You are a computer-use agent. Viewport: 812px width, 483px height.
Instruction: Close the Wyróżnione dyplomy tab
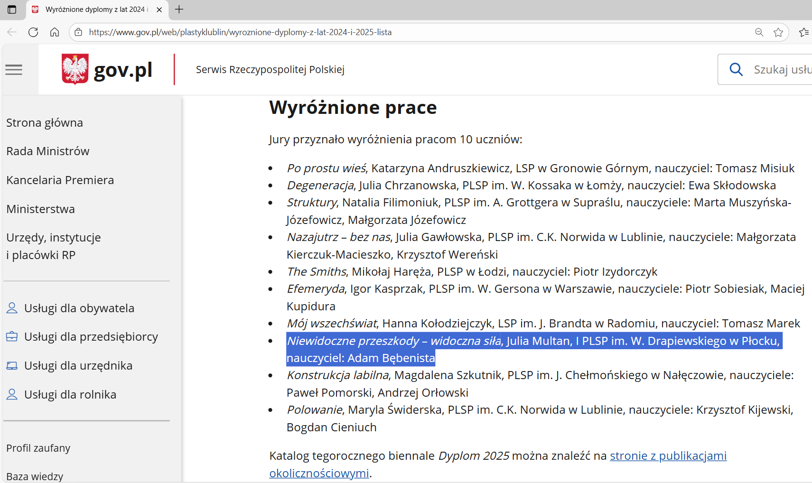159,9
